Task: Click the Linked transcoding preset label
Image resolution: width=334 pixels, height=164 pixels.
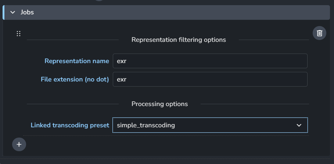Action: pyautogui.click(x=70, y=125)
